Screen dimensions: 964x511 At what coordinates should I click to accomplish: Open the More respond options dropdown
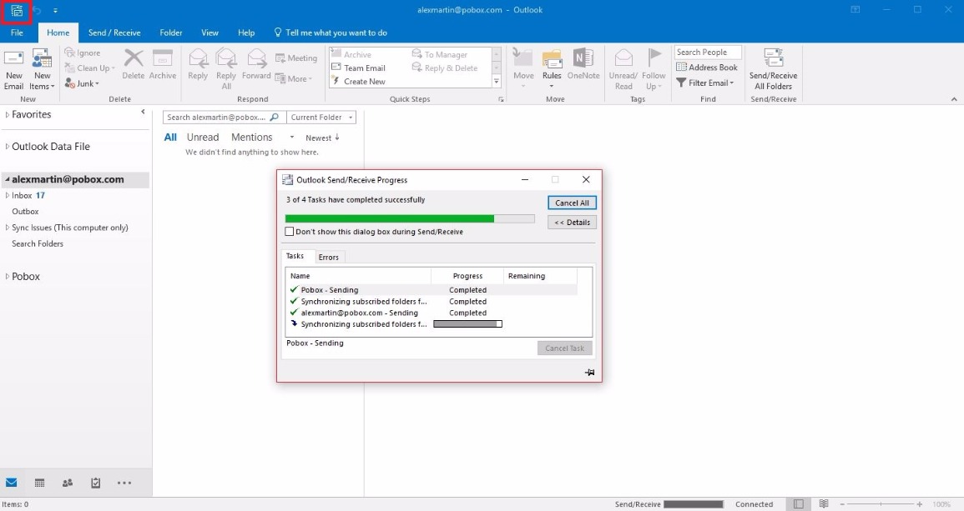click(x=293, y=78)
